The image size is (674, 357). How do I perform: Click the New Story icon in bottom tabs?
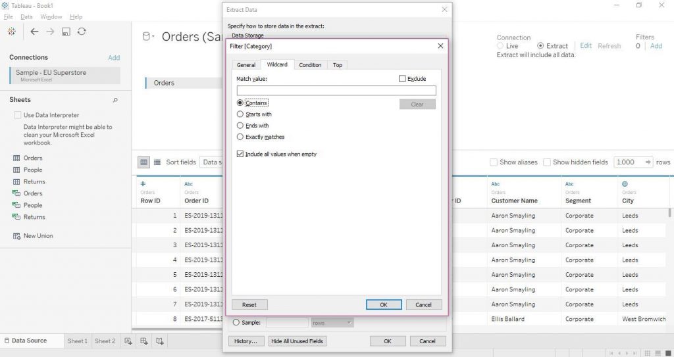click(x=159, y=341)
